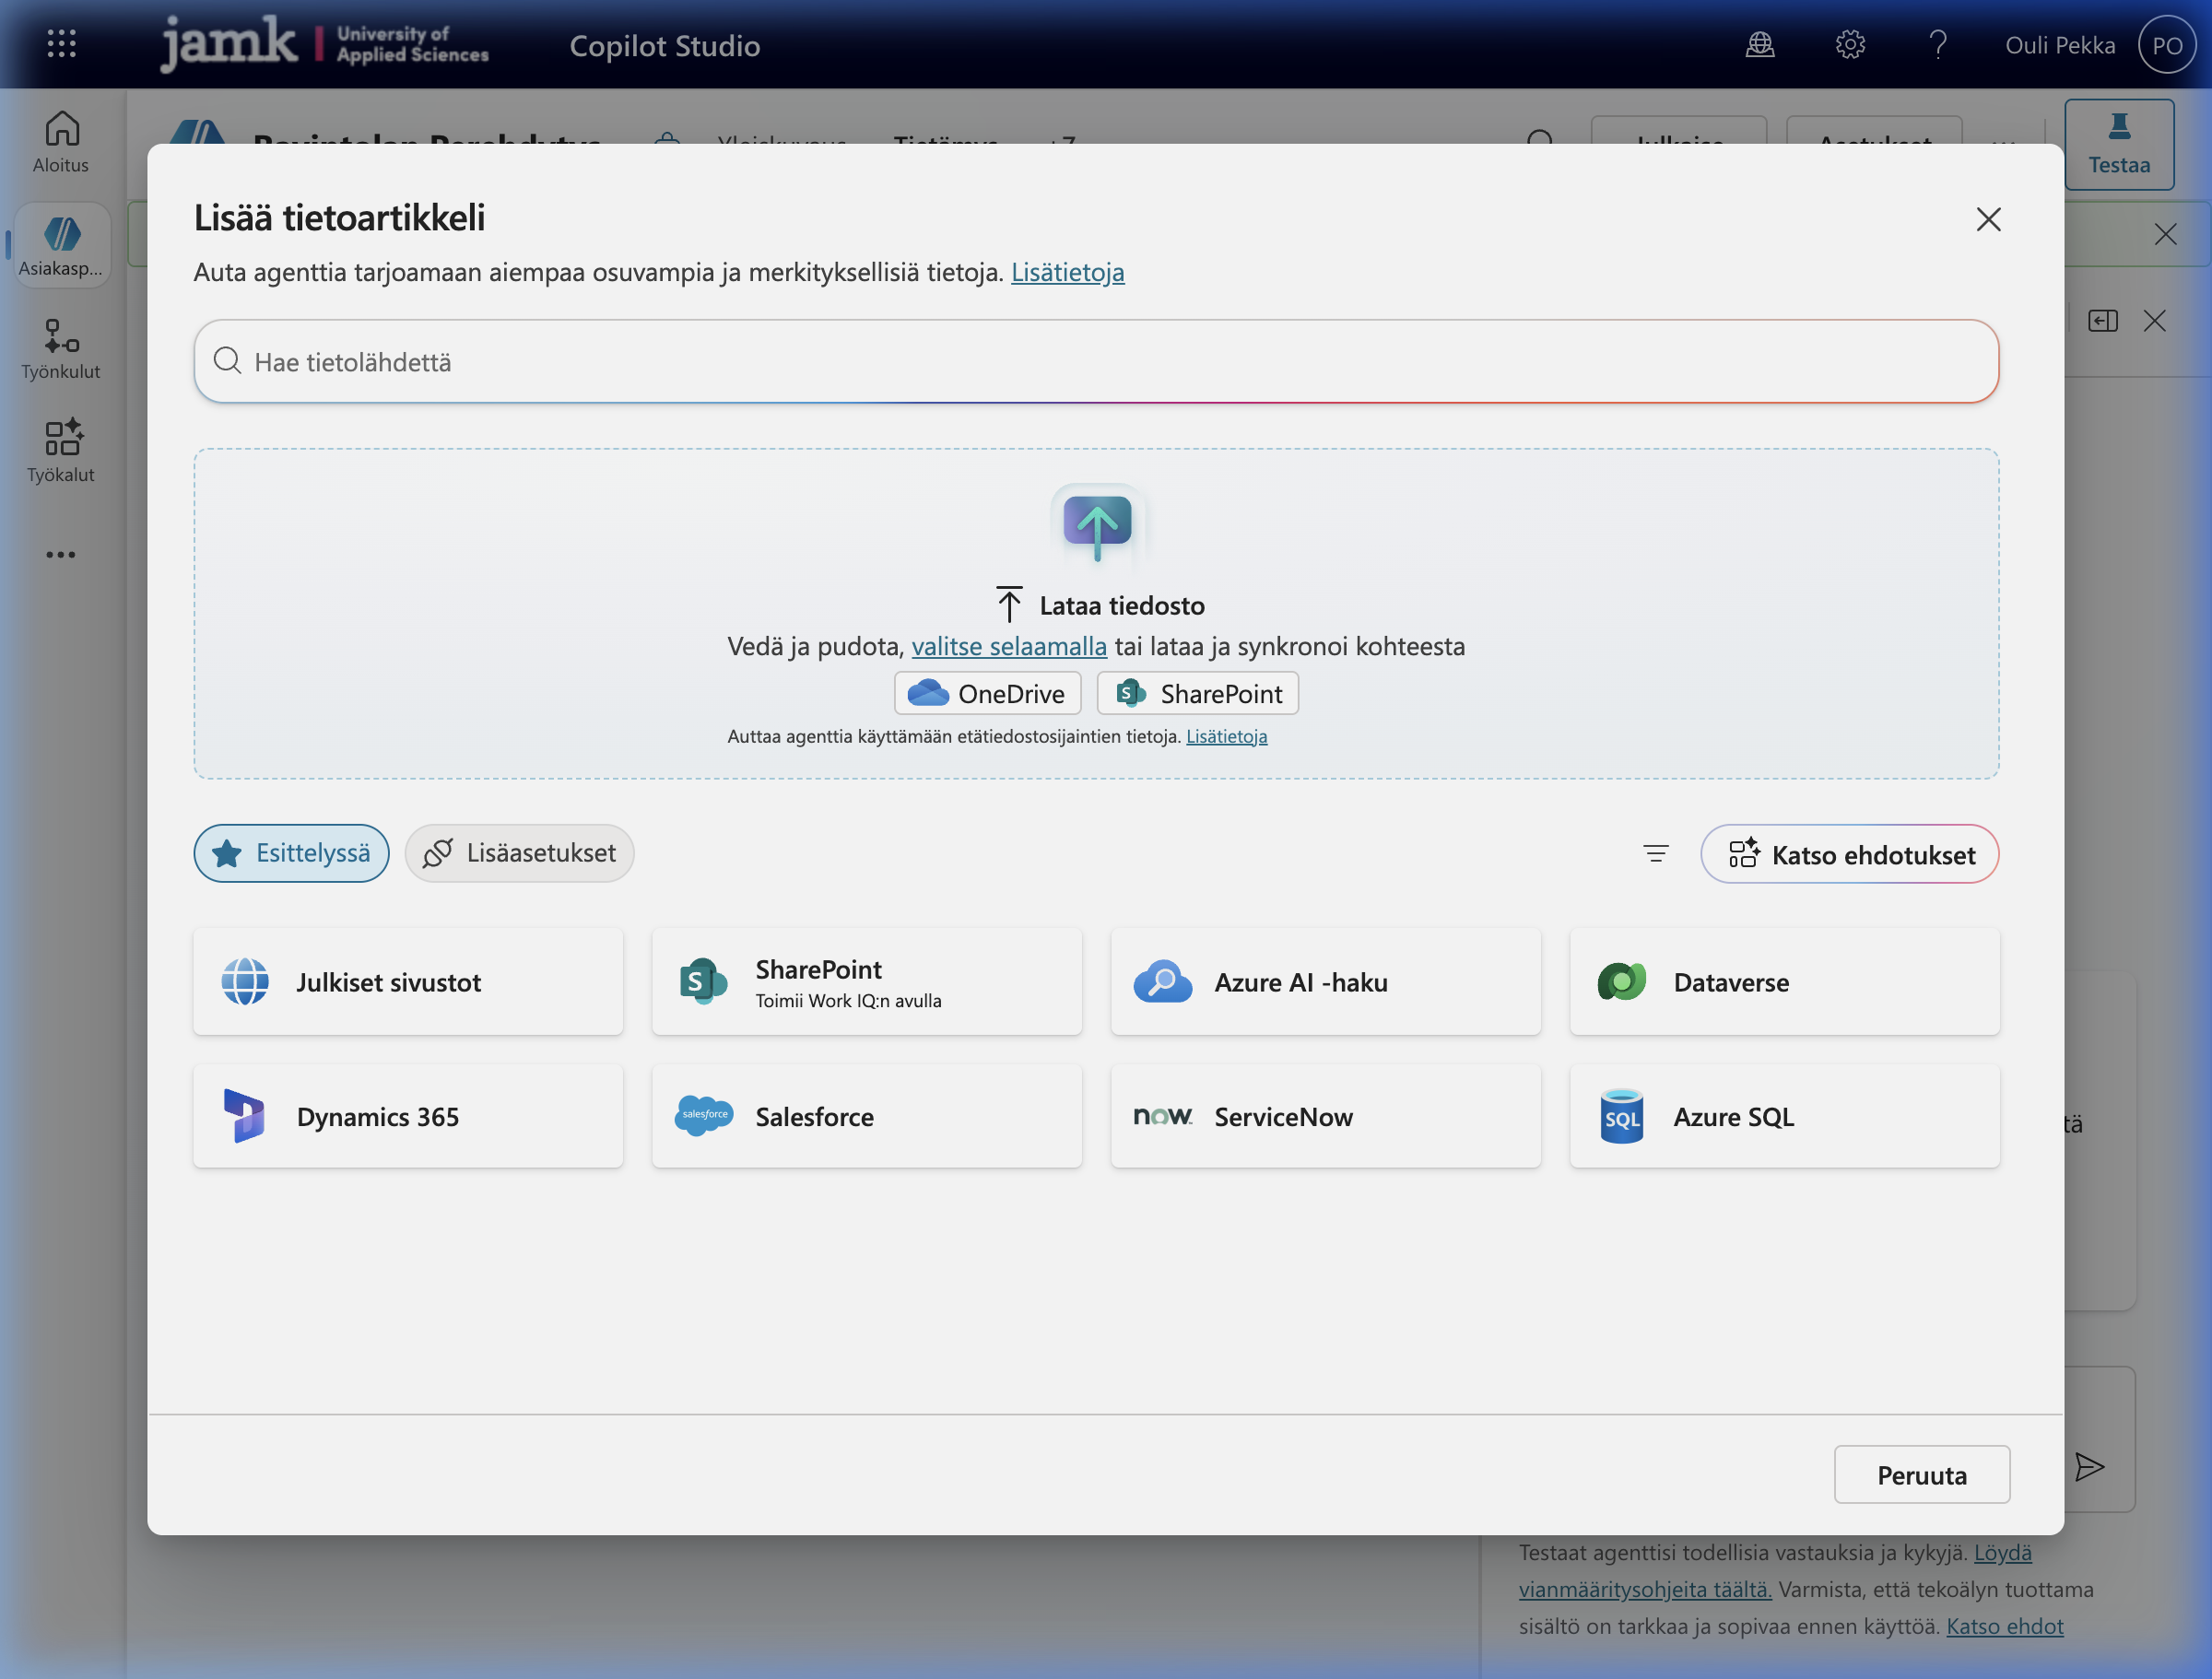
Task: Click the settings gear icon
Action: 1850,45
